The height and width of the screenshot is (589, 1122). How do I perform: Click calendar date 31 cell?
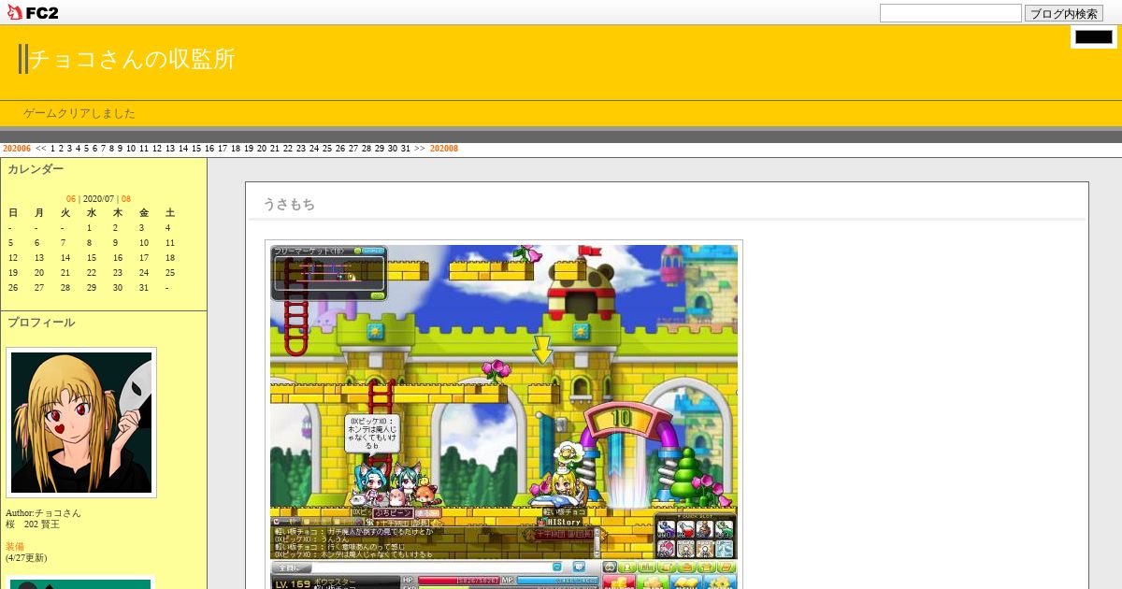tap(144, 288)
